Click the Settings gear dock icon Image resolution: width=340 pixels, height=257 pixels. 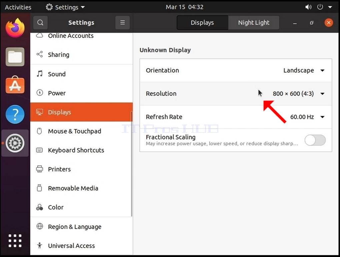click(15, 143)
